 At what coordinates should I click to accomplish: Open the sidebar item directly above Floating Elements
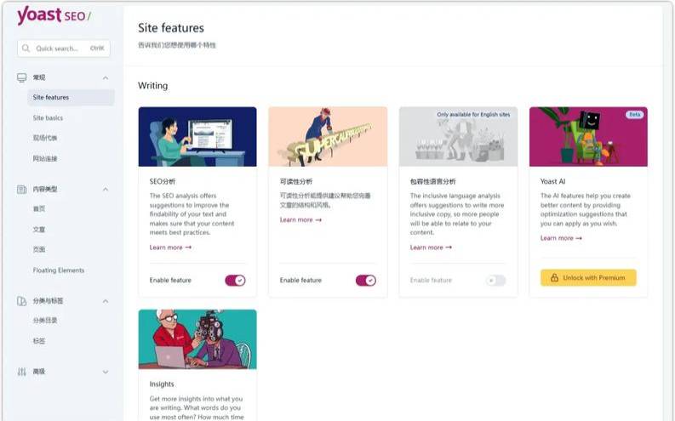39,249
